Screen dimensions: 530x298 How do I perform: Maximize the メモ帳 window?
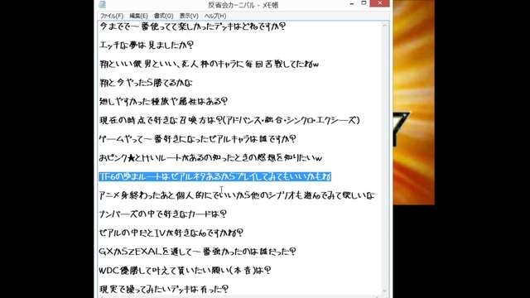[x=364, y=3]
